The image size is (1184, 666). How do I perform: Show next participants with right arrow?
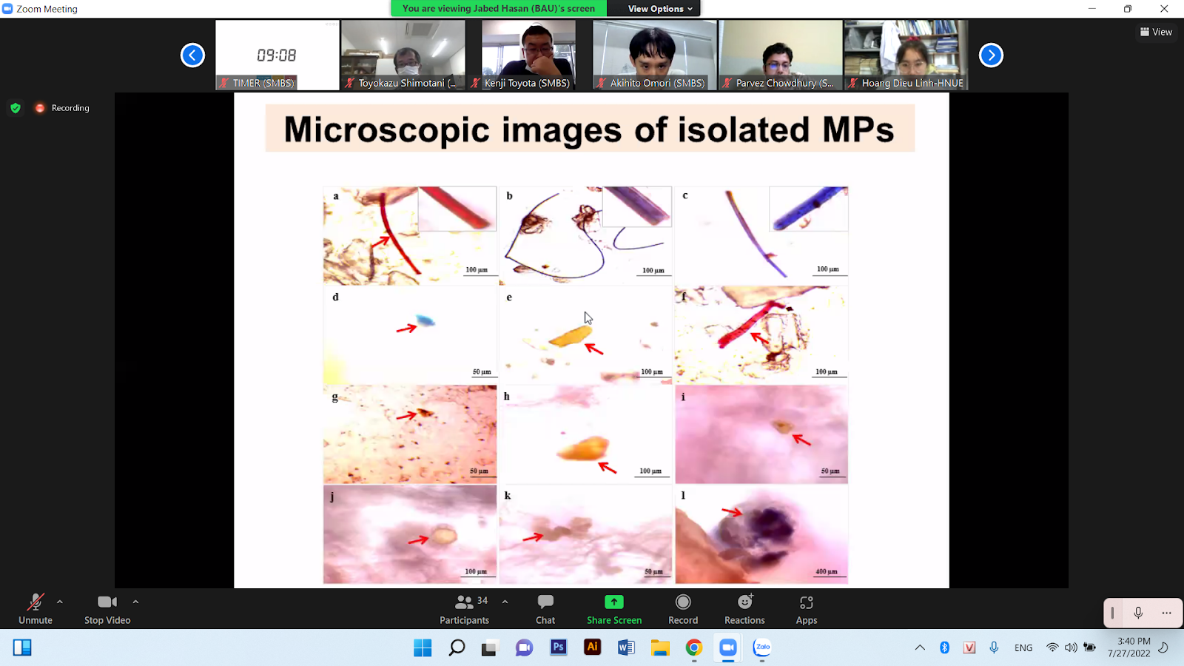click(x=991, y=55)
